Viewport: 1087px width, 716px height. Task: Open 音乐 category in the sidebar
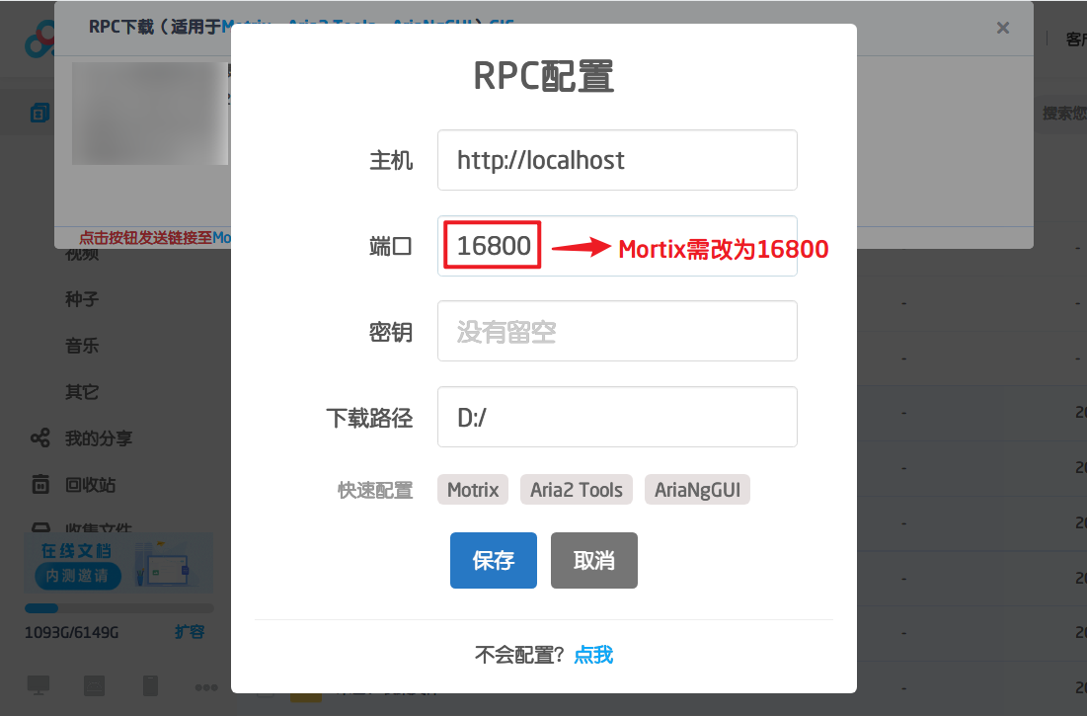point(82,346)
